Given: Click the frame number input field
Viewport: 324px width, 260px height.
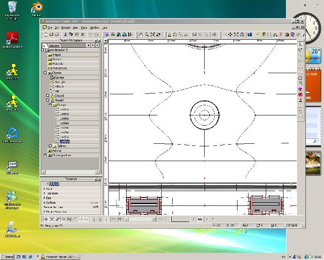Looking at the screenshot, I should tap(180, 219).
